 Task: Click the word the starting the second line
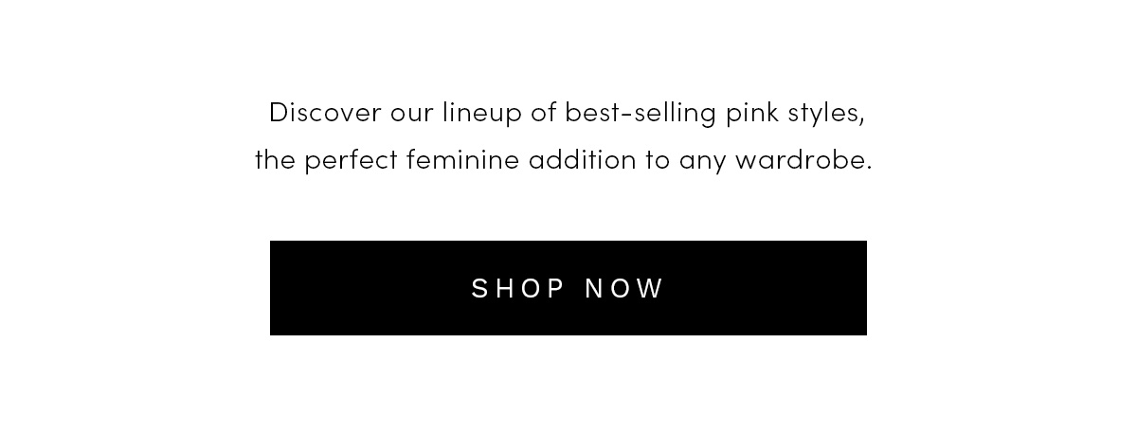pos(276,160)
